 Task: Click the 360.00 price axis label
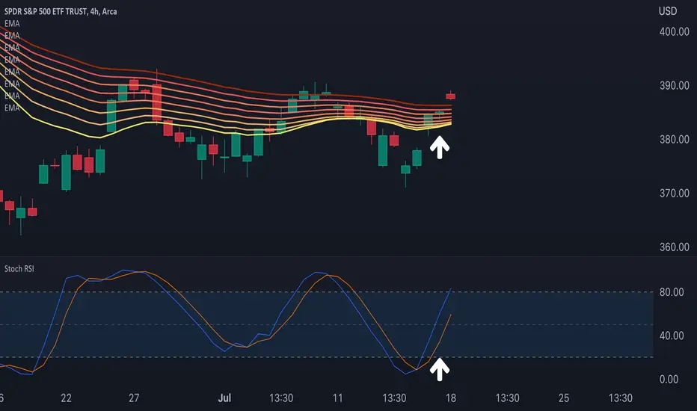[x=675, y=247]
